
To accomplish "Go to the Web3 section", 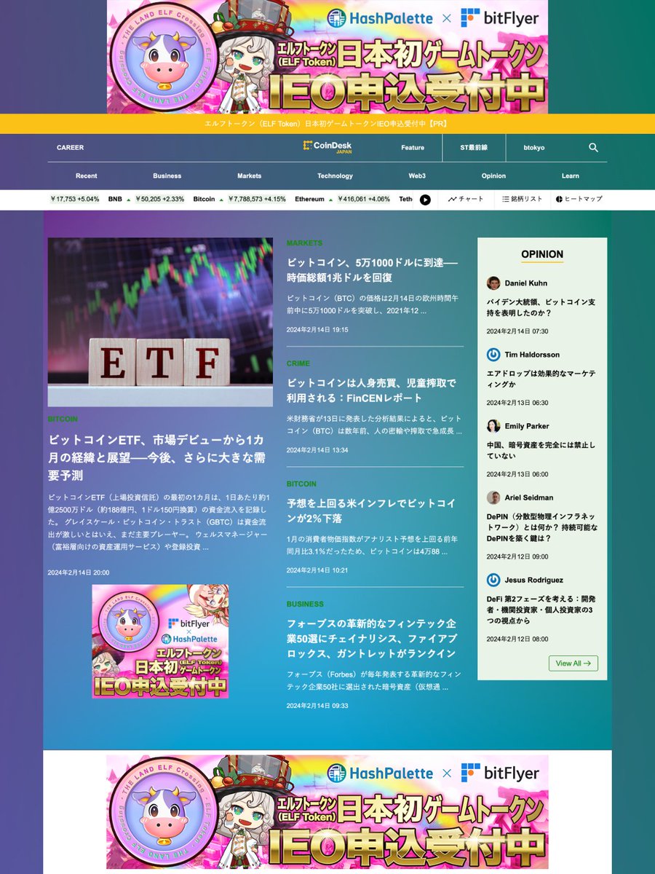I will coord(417,176).
